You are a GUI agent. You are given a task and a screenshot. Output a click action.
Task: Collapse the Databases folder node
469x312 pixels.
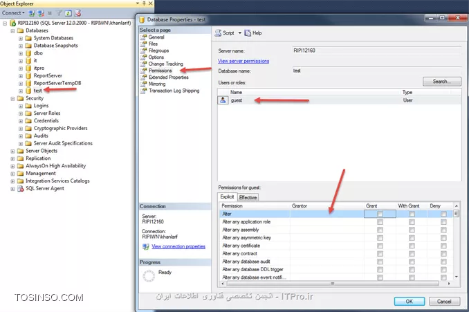coord(12,31)
